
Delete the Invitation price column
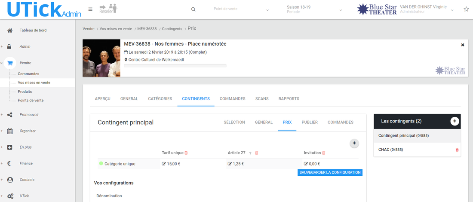point(324,153)
